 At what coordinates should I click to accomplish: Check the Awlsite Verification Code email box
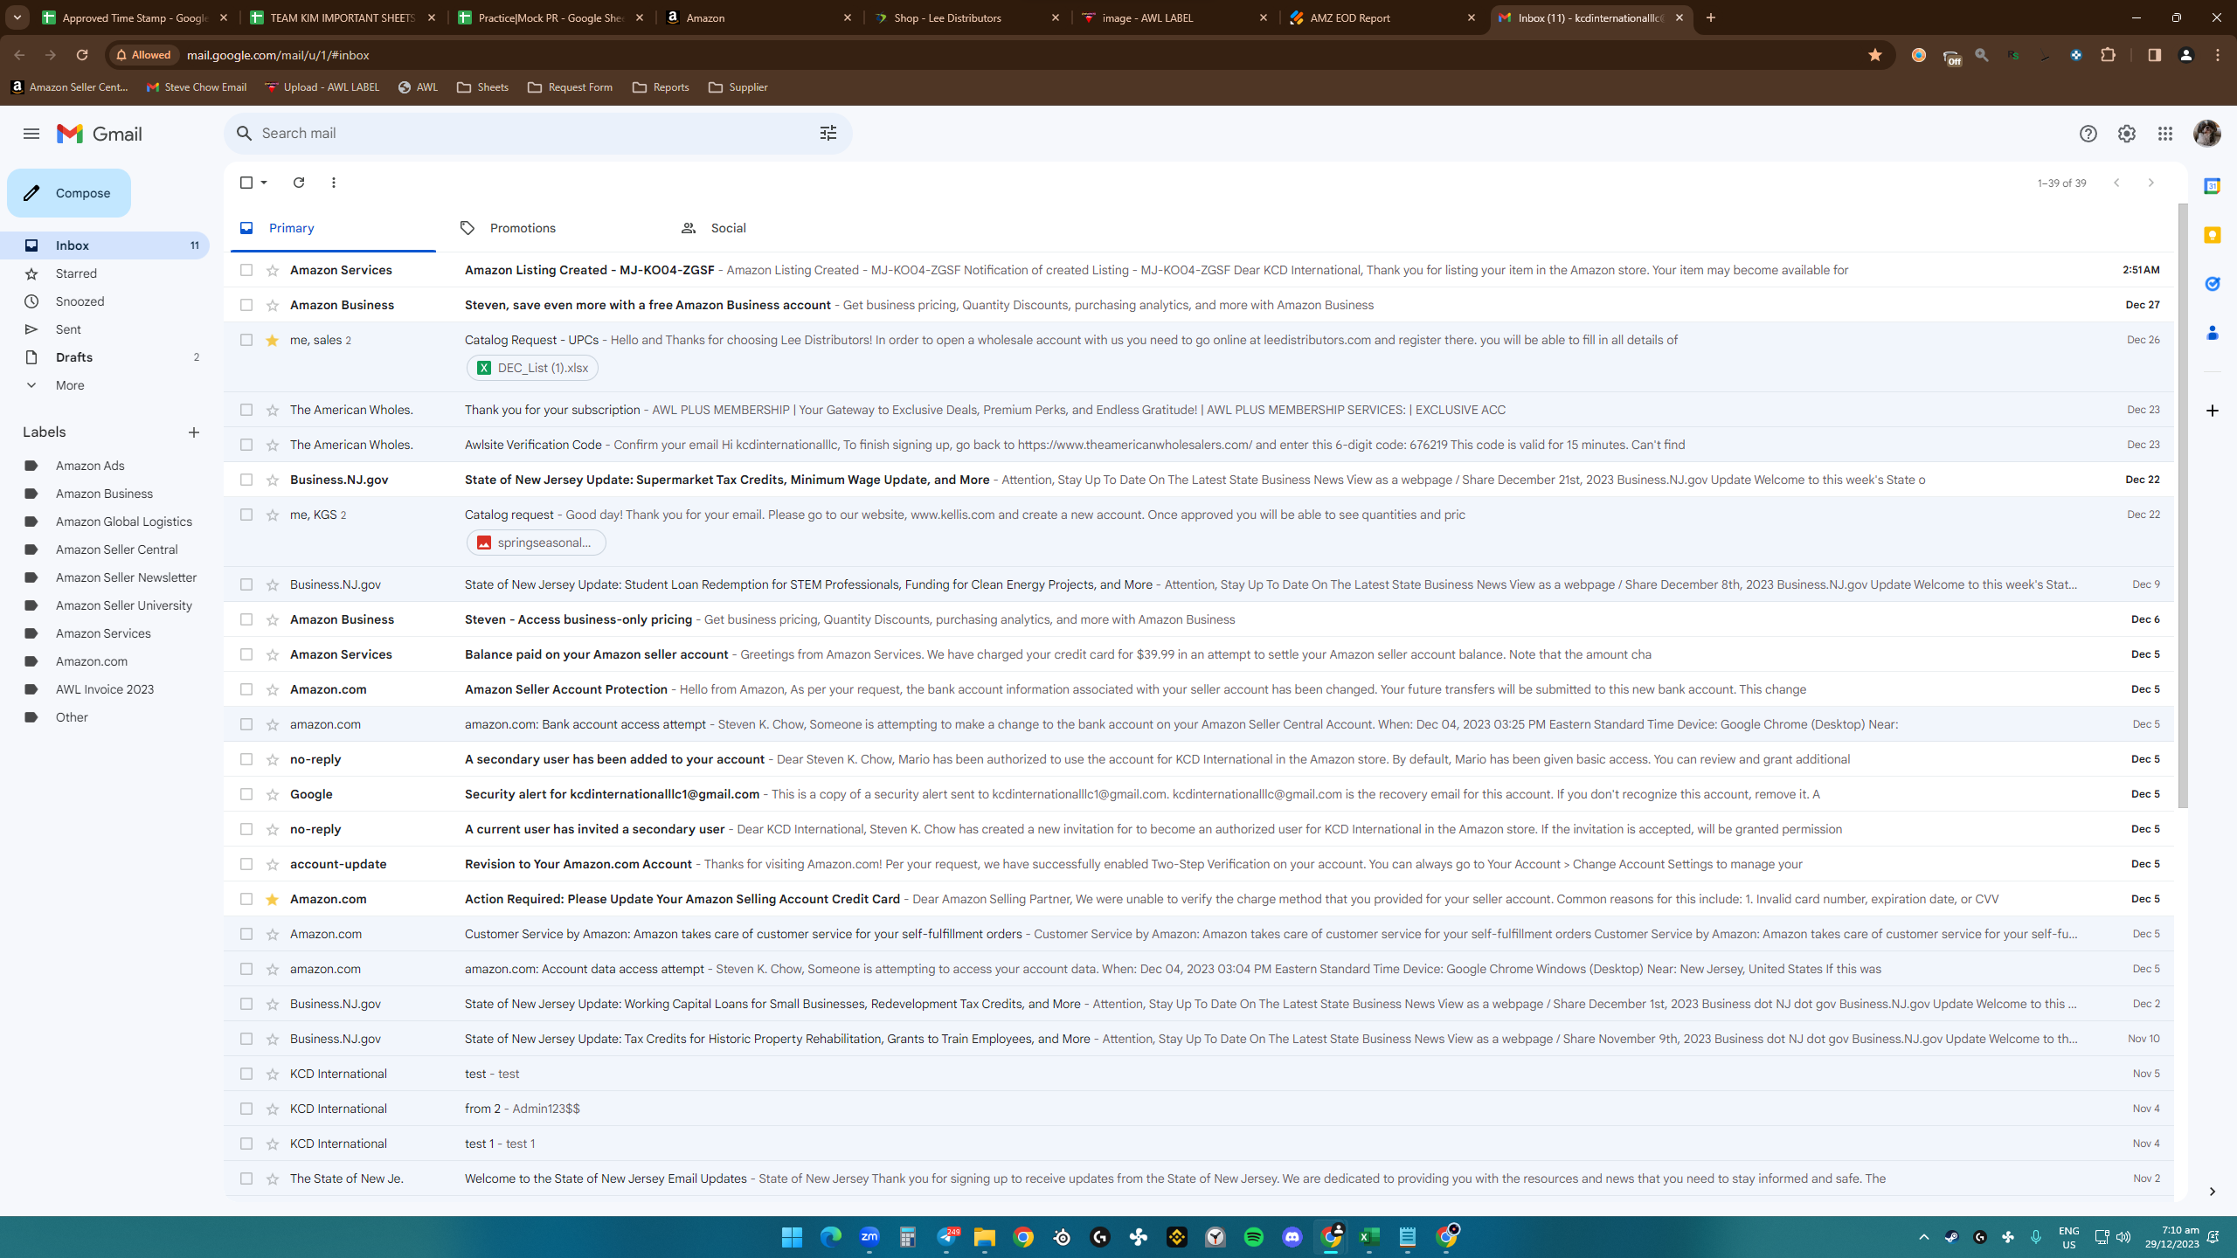246,445
